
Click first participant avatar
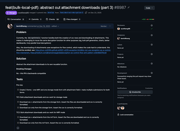point(119,108)
